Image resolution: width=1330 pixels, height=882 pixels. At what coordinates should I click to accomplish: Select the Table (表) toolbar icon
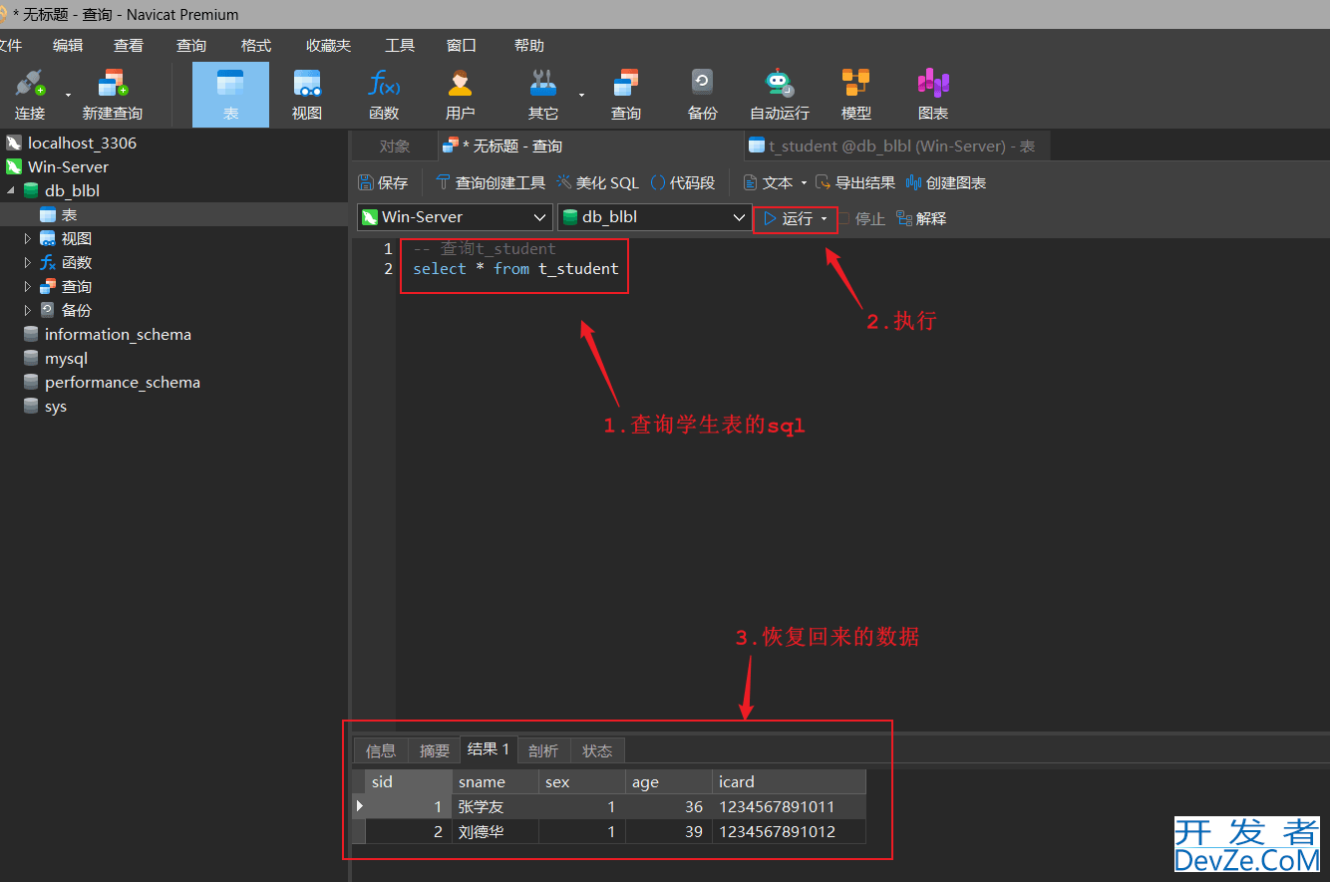230,95
